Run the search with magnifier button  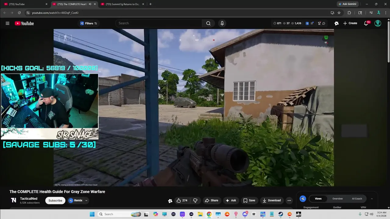[208, 23]
